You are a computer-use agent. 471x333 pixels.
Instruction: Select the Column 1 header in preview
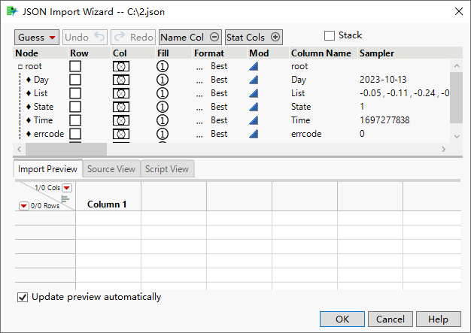click(x=107, y=204)
